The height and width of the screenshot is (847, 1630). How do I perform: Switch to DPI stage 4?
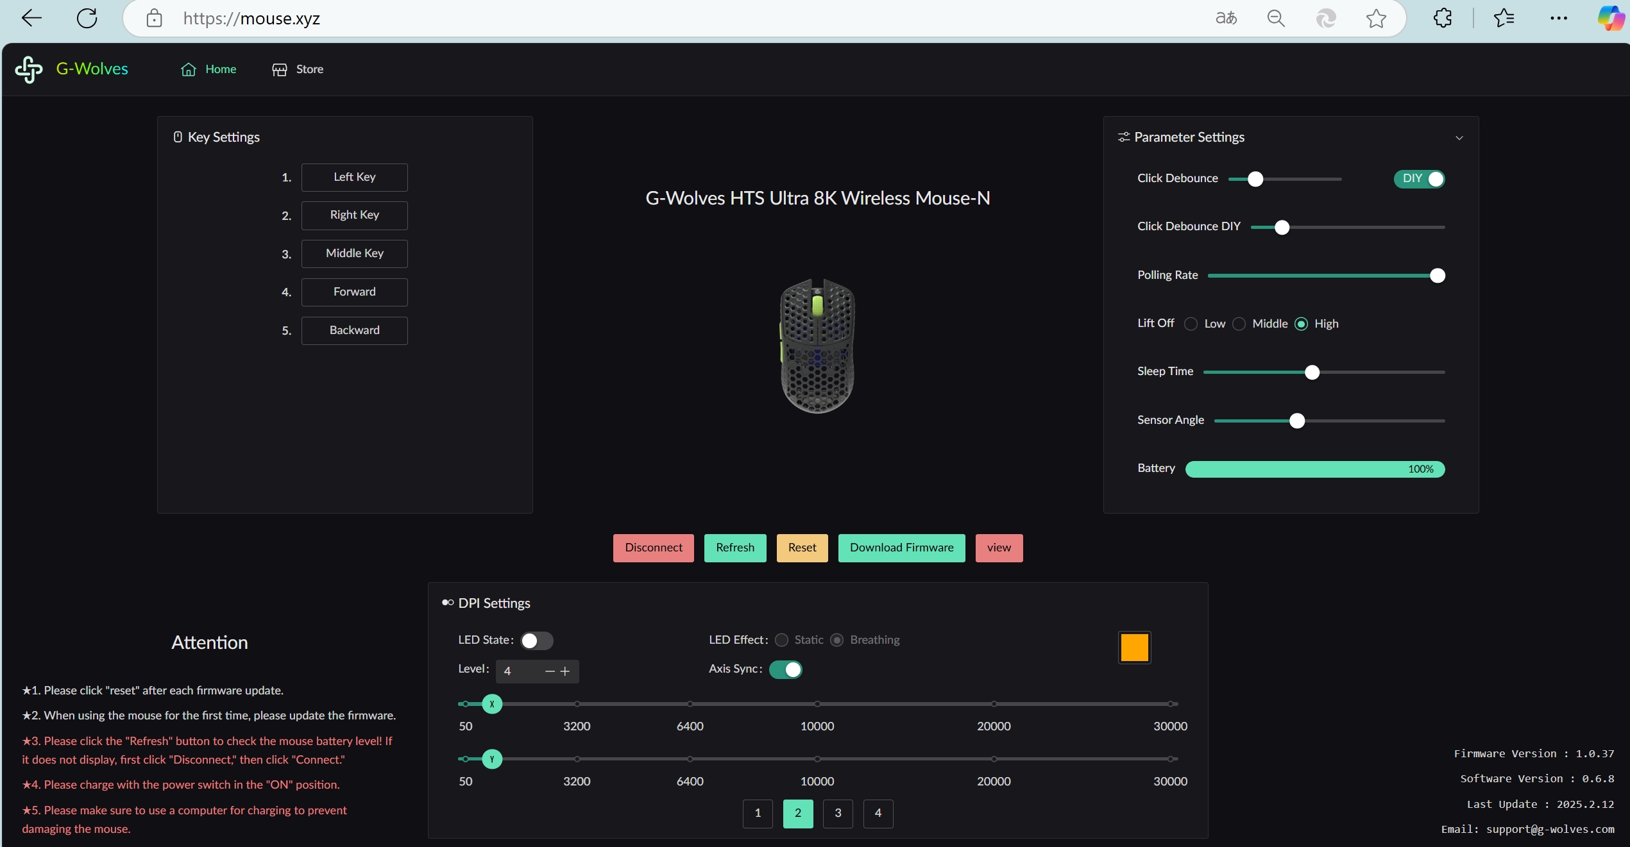878,814
